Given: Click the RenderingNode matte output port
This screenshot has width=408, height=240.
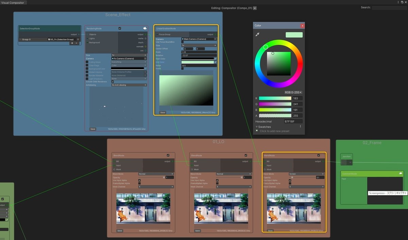Looking at the screenshot, I should 146,38.
